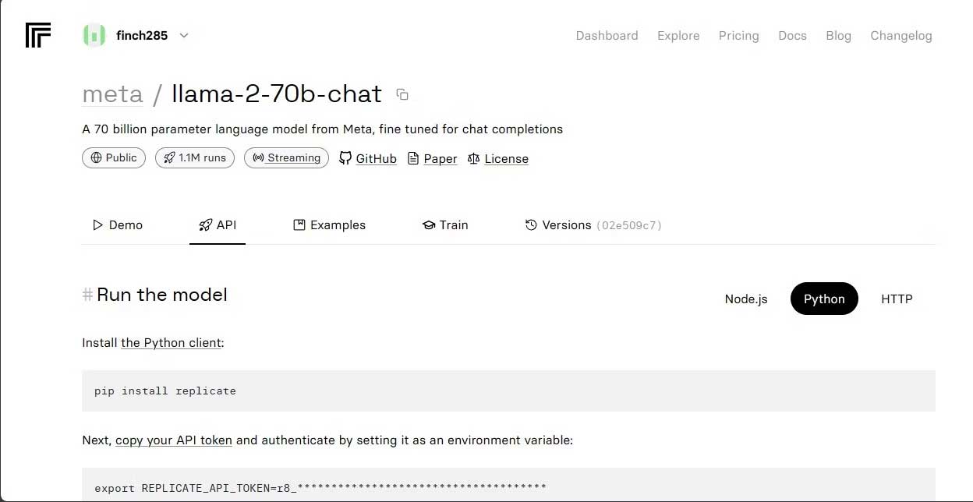The image size is (973, 502).
Task: Open "the Python client" link
Action: click(171, 342)
